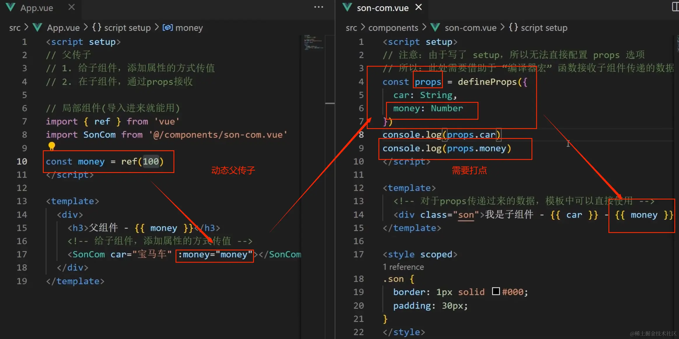
Task: Expand the chevron after App.vue breadcrumb
Action: [x=85, y=27]
